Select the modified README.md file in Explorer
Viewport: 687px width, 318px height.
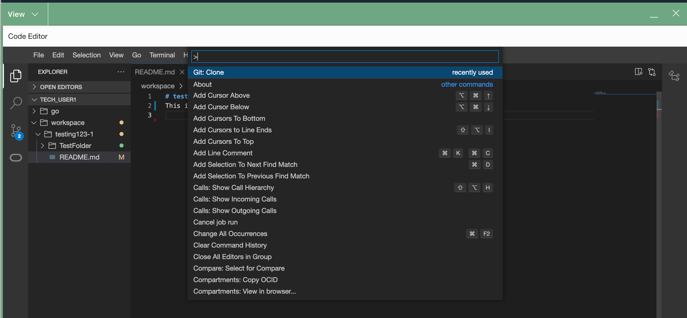79,157
